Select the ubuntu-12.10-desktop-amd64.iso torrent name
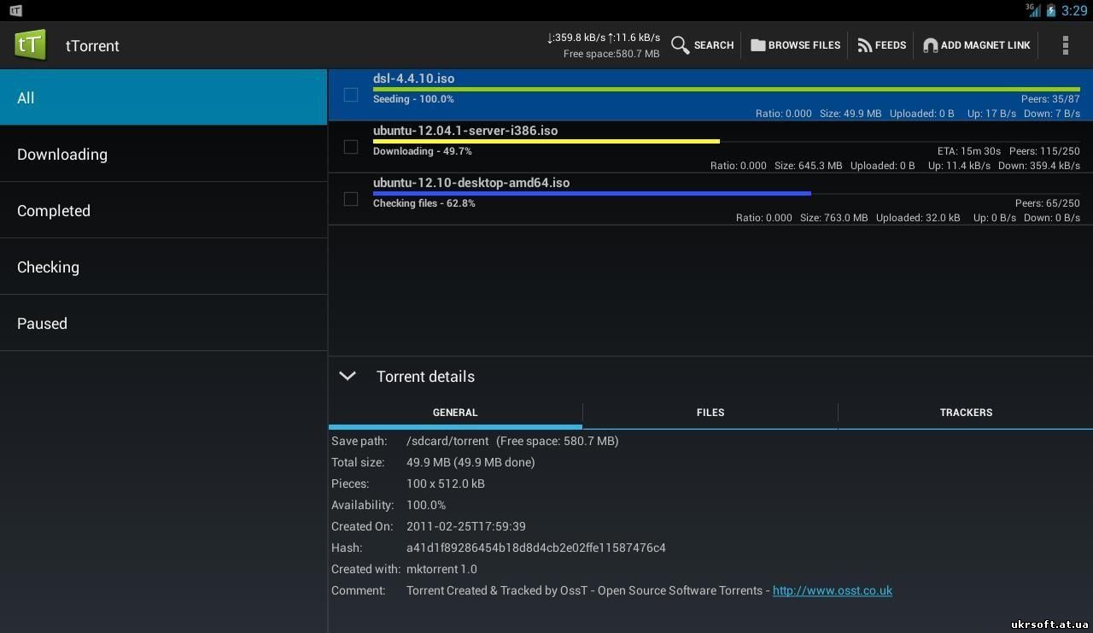 471,182
